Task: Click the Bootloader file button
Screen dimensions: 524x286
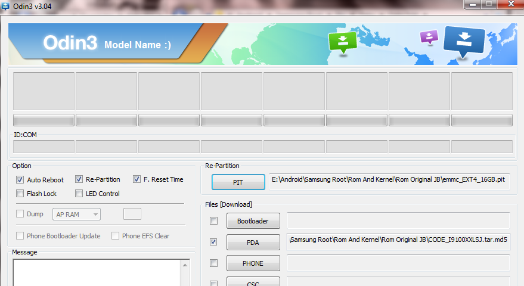Action: (x=253, y=221)
